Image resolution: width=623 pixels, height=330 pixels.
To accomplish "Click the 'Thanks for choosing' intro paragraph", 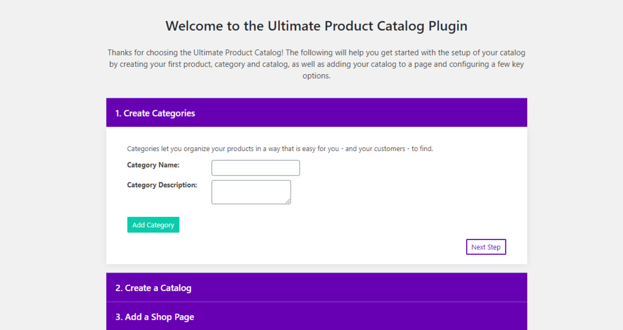I will click(316, 64).
